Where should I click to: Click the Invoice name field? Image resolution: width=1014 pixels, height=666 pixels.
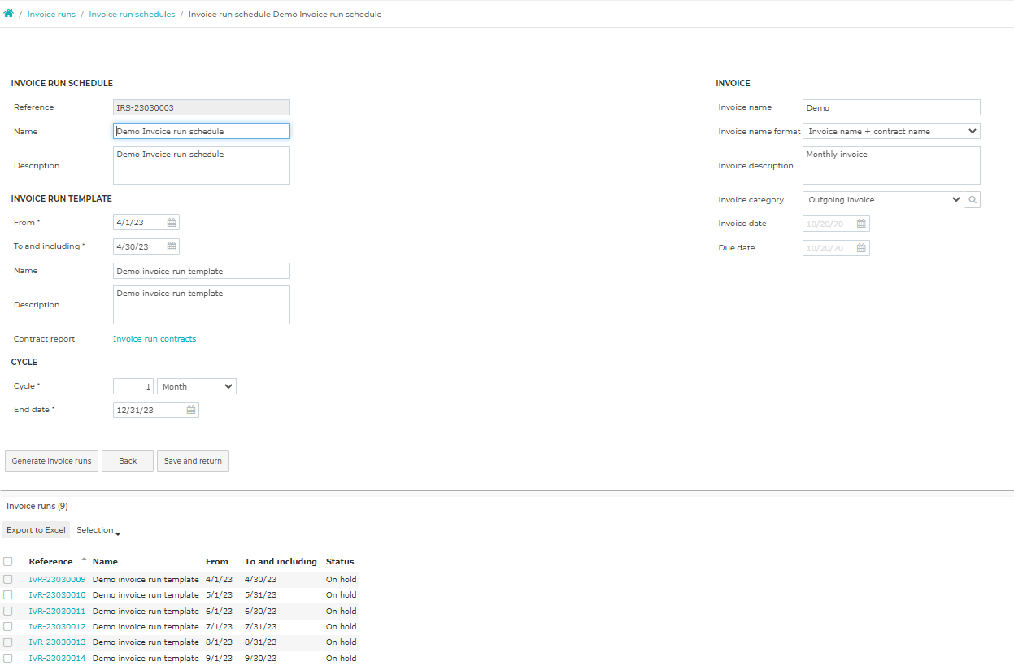[891, 107]
